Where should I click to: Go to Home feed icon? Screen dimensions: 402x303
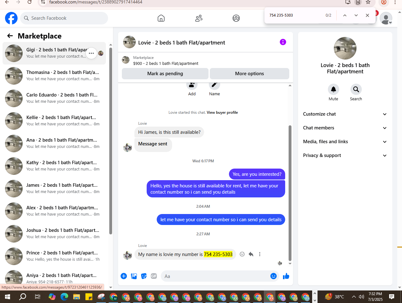(161, 18)
